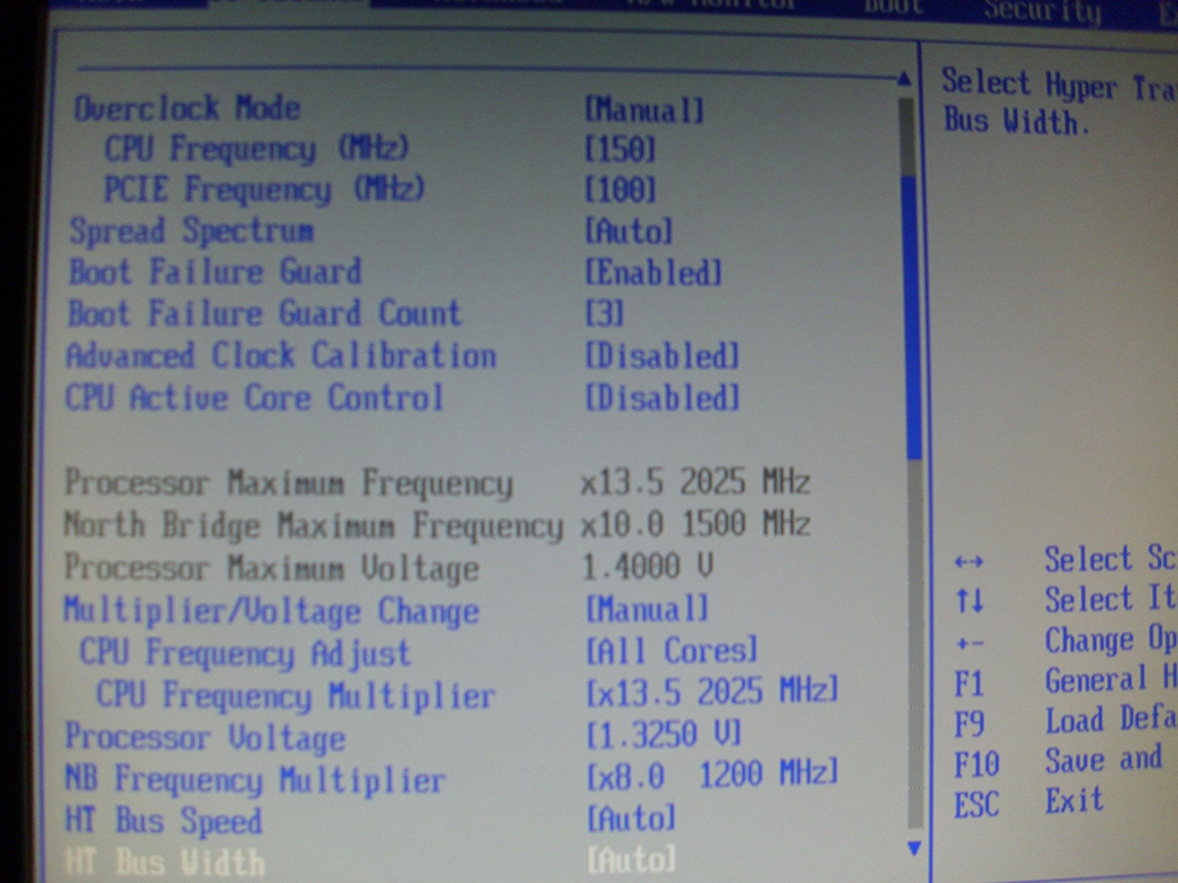1178x883 pixels.
Task: Click the scroll down arrow icon
Action: 914,848
